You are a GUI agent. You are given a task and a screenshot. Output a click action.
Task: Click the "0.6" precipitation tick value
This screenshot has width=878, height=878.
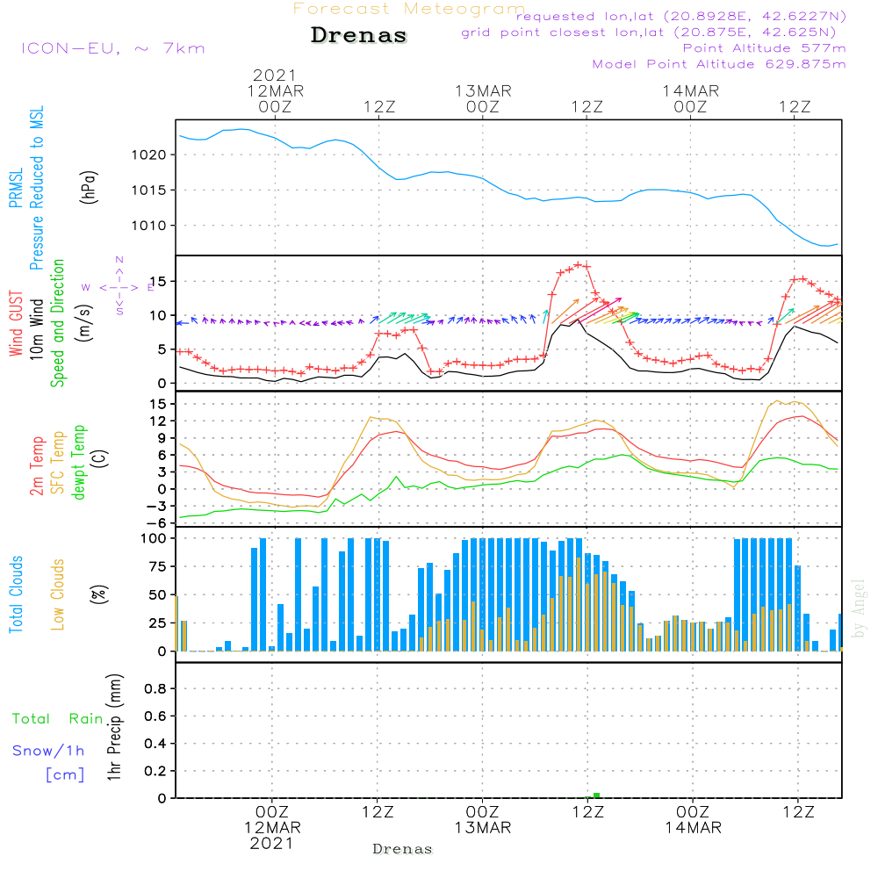[x=155, y=716]
